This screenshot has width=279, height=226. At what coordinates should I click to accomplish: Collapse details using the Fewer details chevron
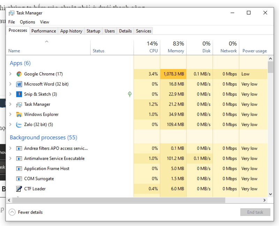point(12,212)
